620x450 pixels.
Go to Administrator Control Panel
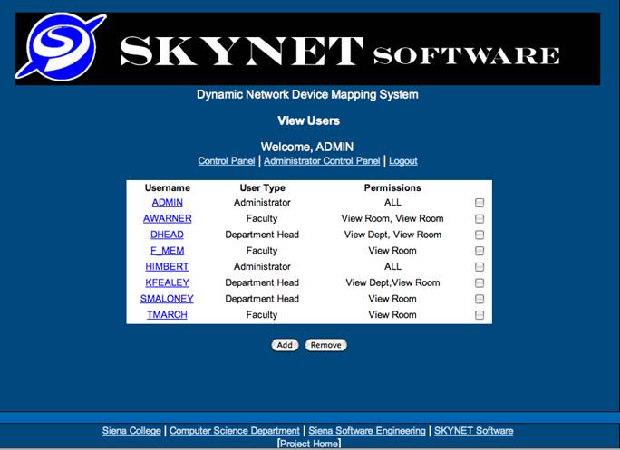point(322,161)
